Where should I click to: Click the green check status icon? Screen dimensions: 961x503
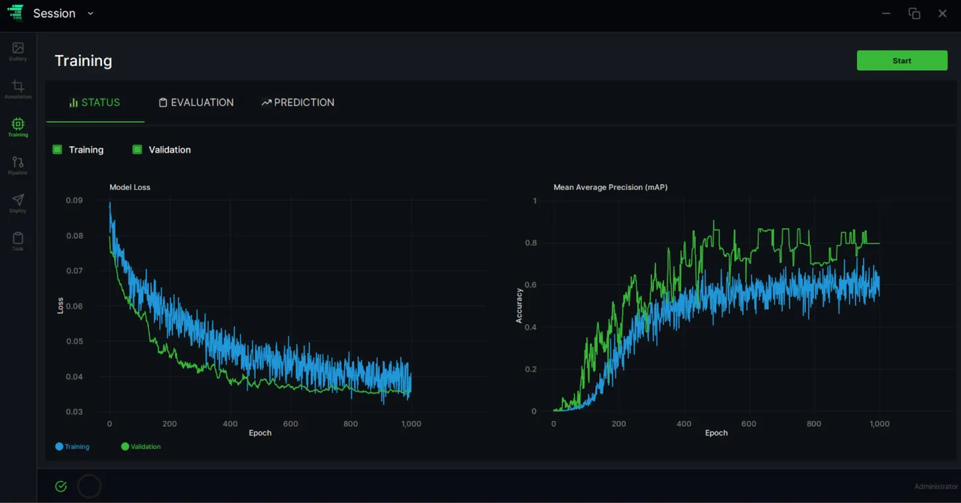tap(61, 486)
